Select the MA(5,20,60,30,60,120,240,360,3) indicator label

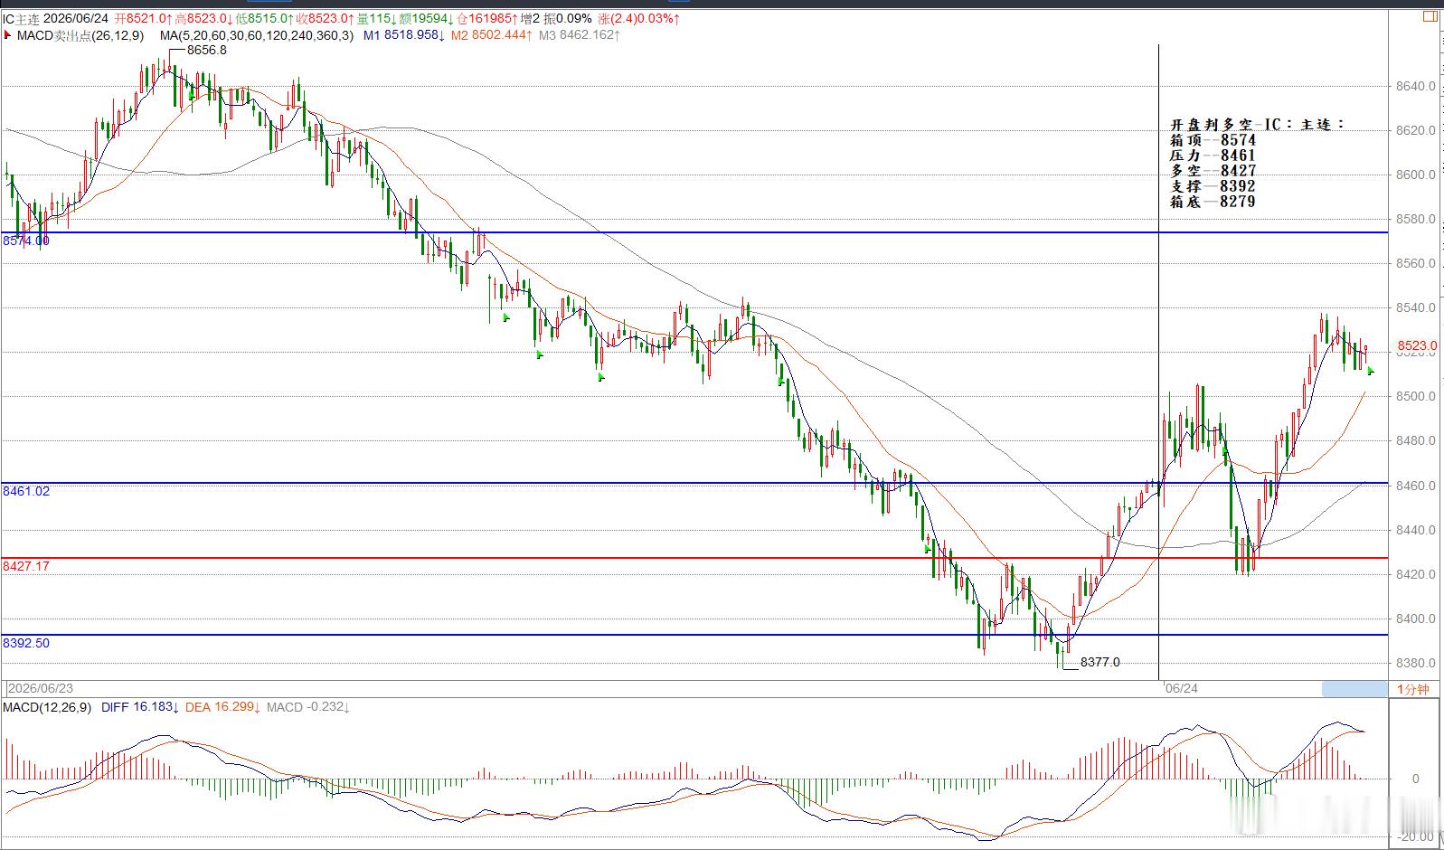coord(257,35)
